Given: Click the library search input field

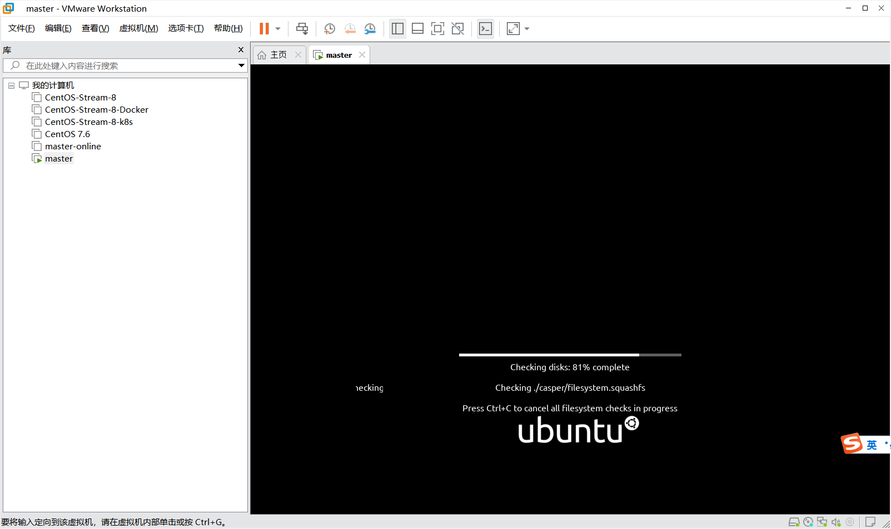Looking at the screenshot, I should tap(125, 66).
